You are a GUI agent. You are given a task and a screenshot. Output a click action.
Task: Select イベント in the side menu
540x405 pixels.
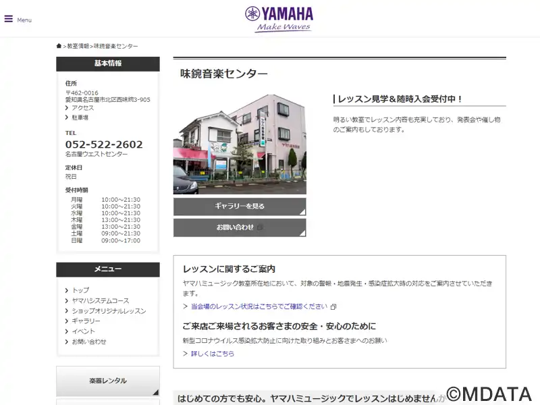[x=83, y=331]
